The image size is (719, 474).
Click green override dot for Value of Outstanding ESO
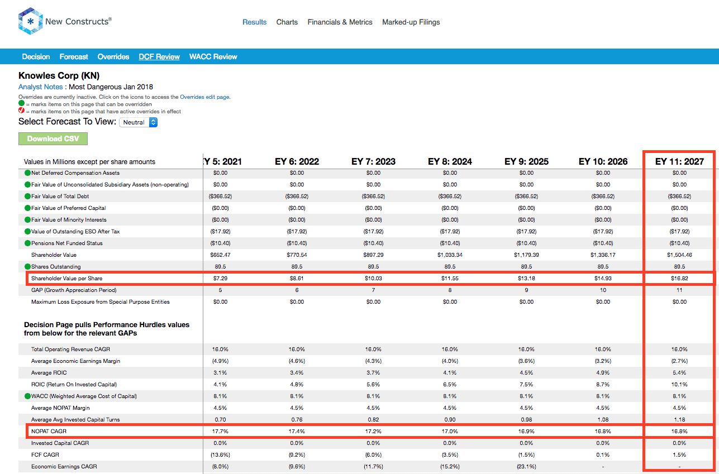pos(27,232)
